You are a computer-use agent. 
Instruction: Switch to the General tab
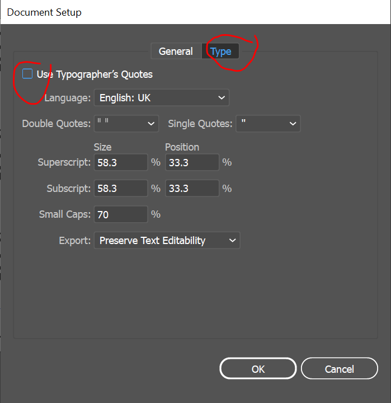click(176, 51)
